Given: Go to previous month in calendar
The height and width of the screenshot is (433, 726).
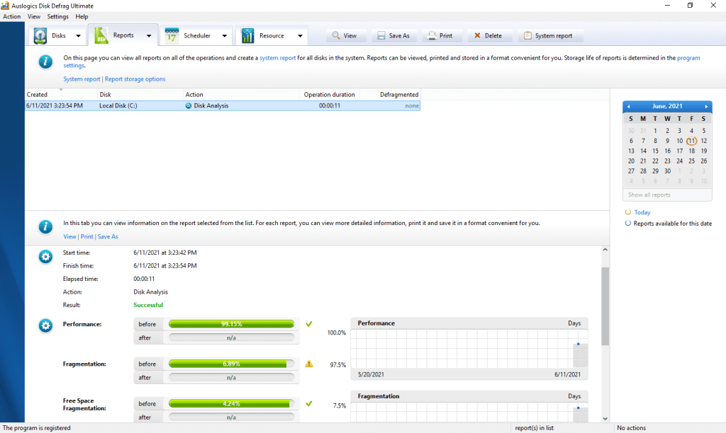Looking at the screenshot, I should tap(628, 106).
